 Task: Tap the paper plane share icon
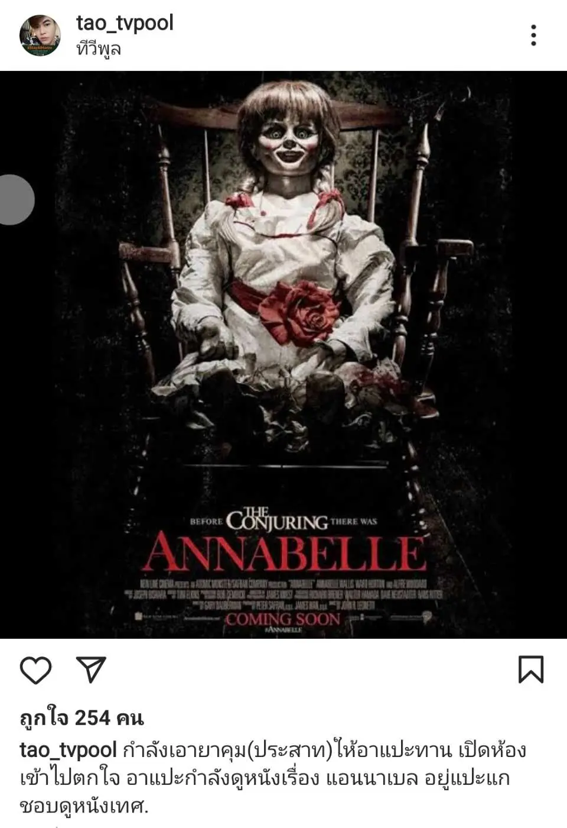(92, 669)
